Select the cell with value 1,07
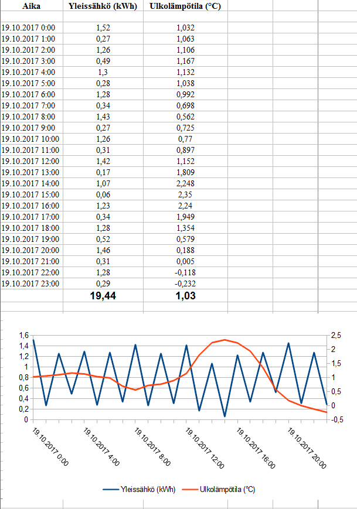 (103, 183)
